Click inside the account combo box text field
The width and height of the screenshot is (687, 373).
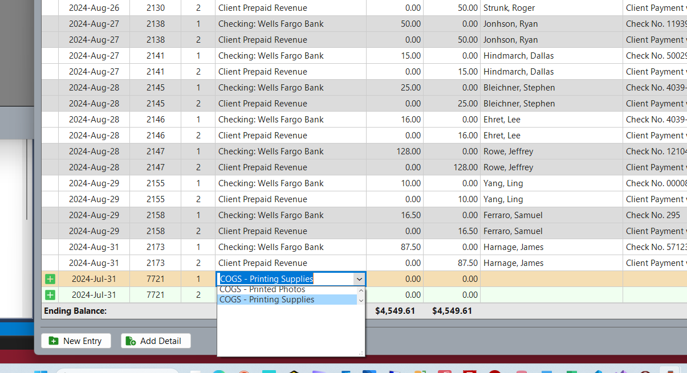(285, 279)
